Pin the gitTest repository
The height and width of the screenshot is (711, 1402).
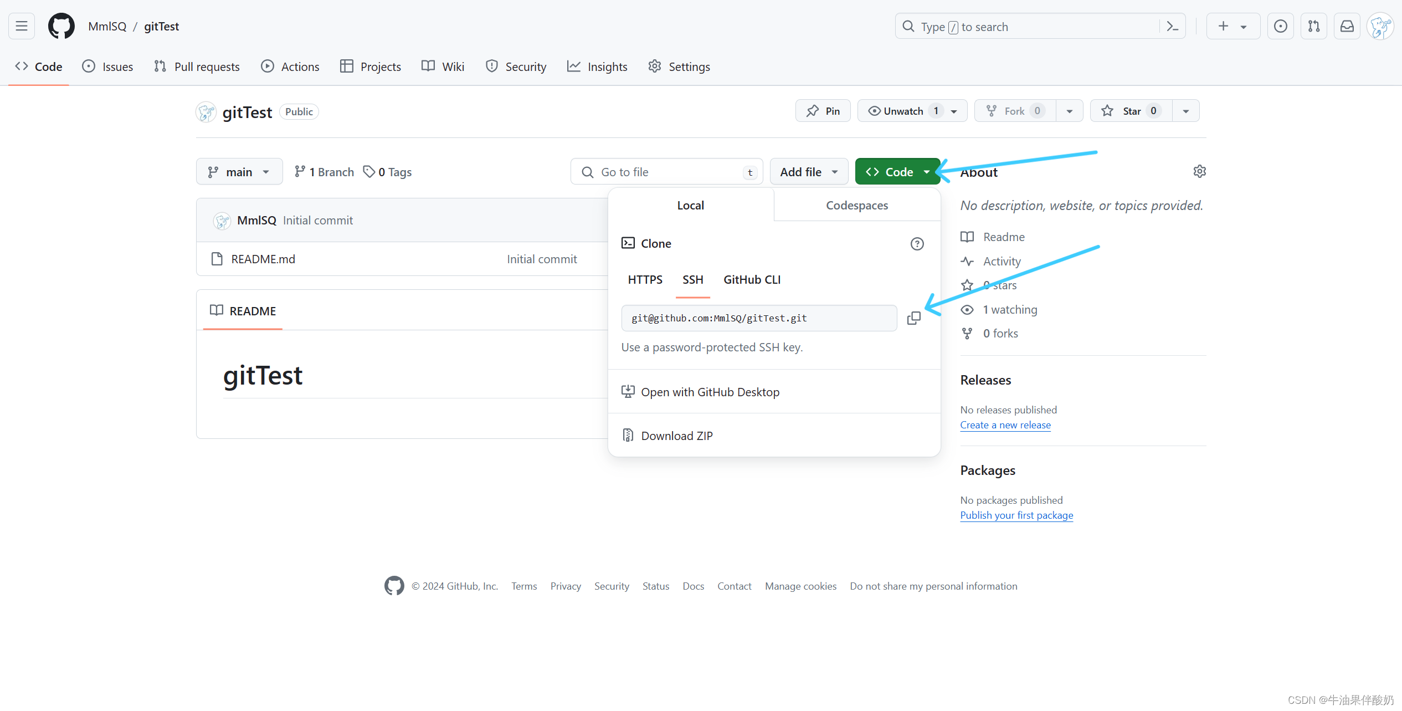pyautogui.click(x=823, y=111)
